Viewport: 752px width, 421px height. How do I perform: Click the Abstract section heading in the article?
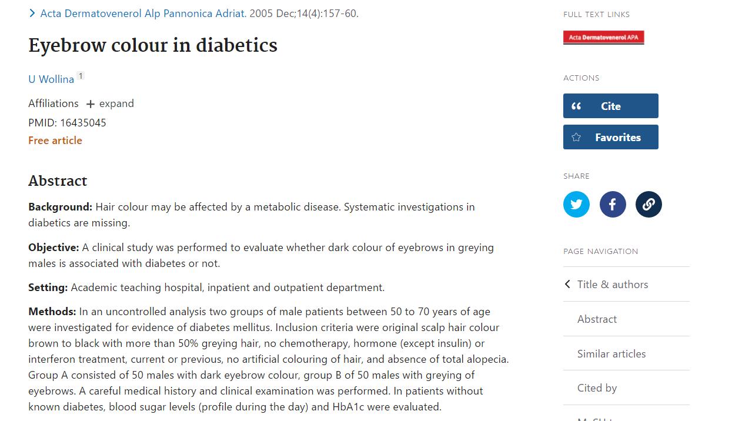(x=58, y=181)
